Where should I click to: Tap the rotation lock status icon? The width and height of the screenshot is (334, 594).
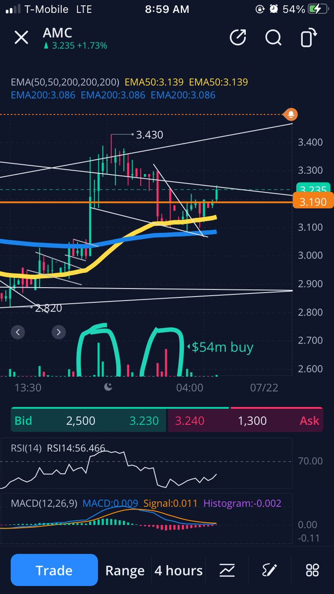pyautogui.click(x=260, y=9)
